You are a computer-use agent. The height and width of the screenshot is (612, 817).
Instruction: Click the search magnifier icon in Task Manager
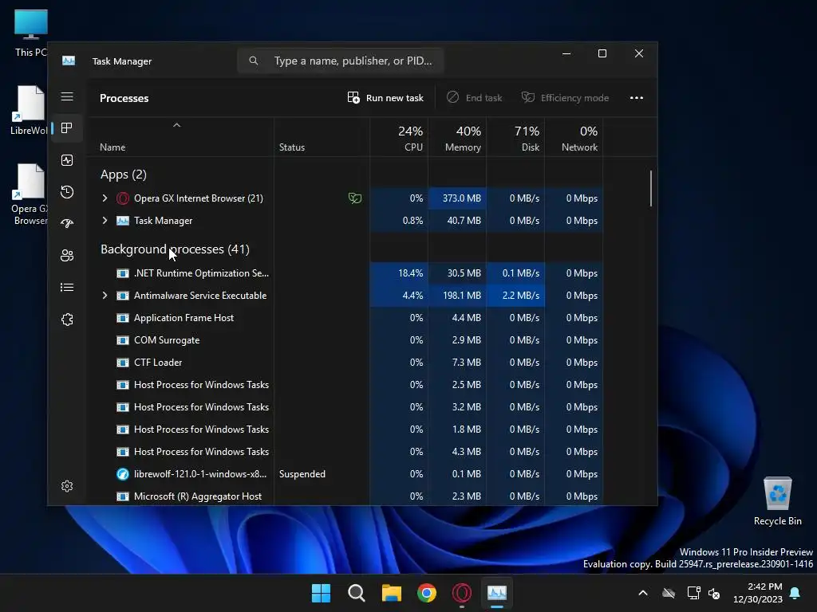point(253,61)
